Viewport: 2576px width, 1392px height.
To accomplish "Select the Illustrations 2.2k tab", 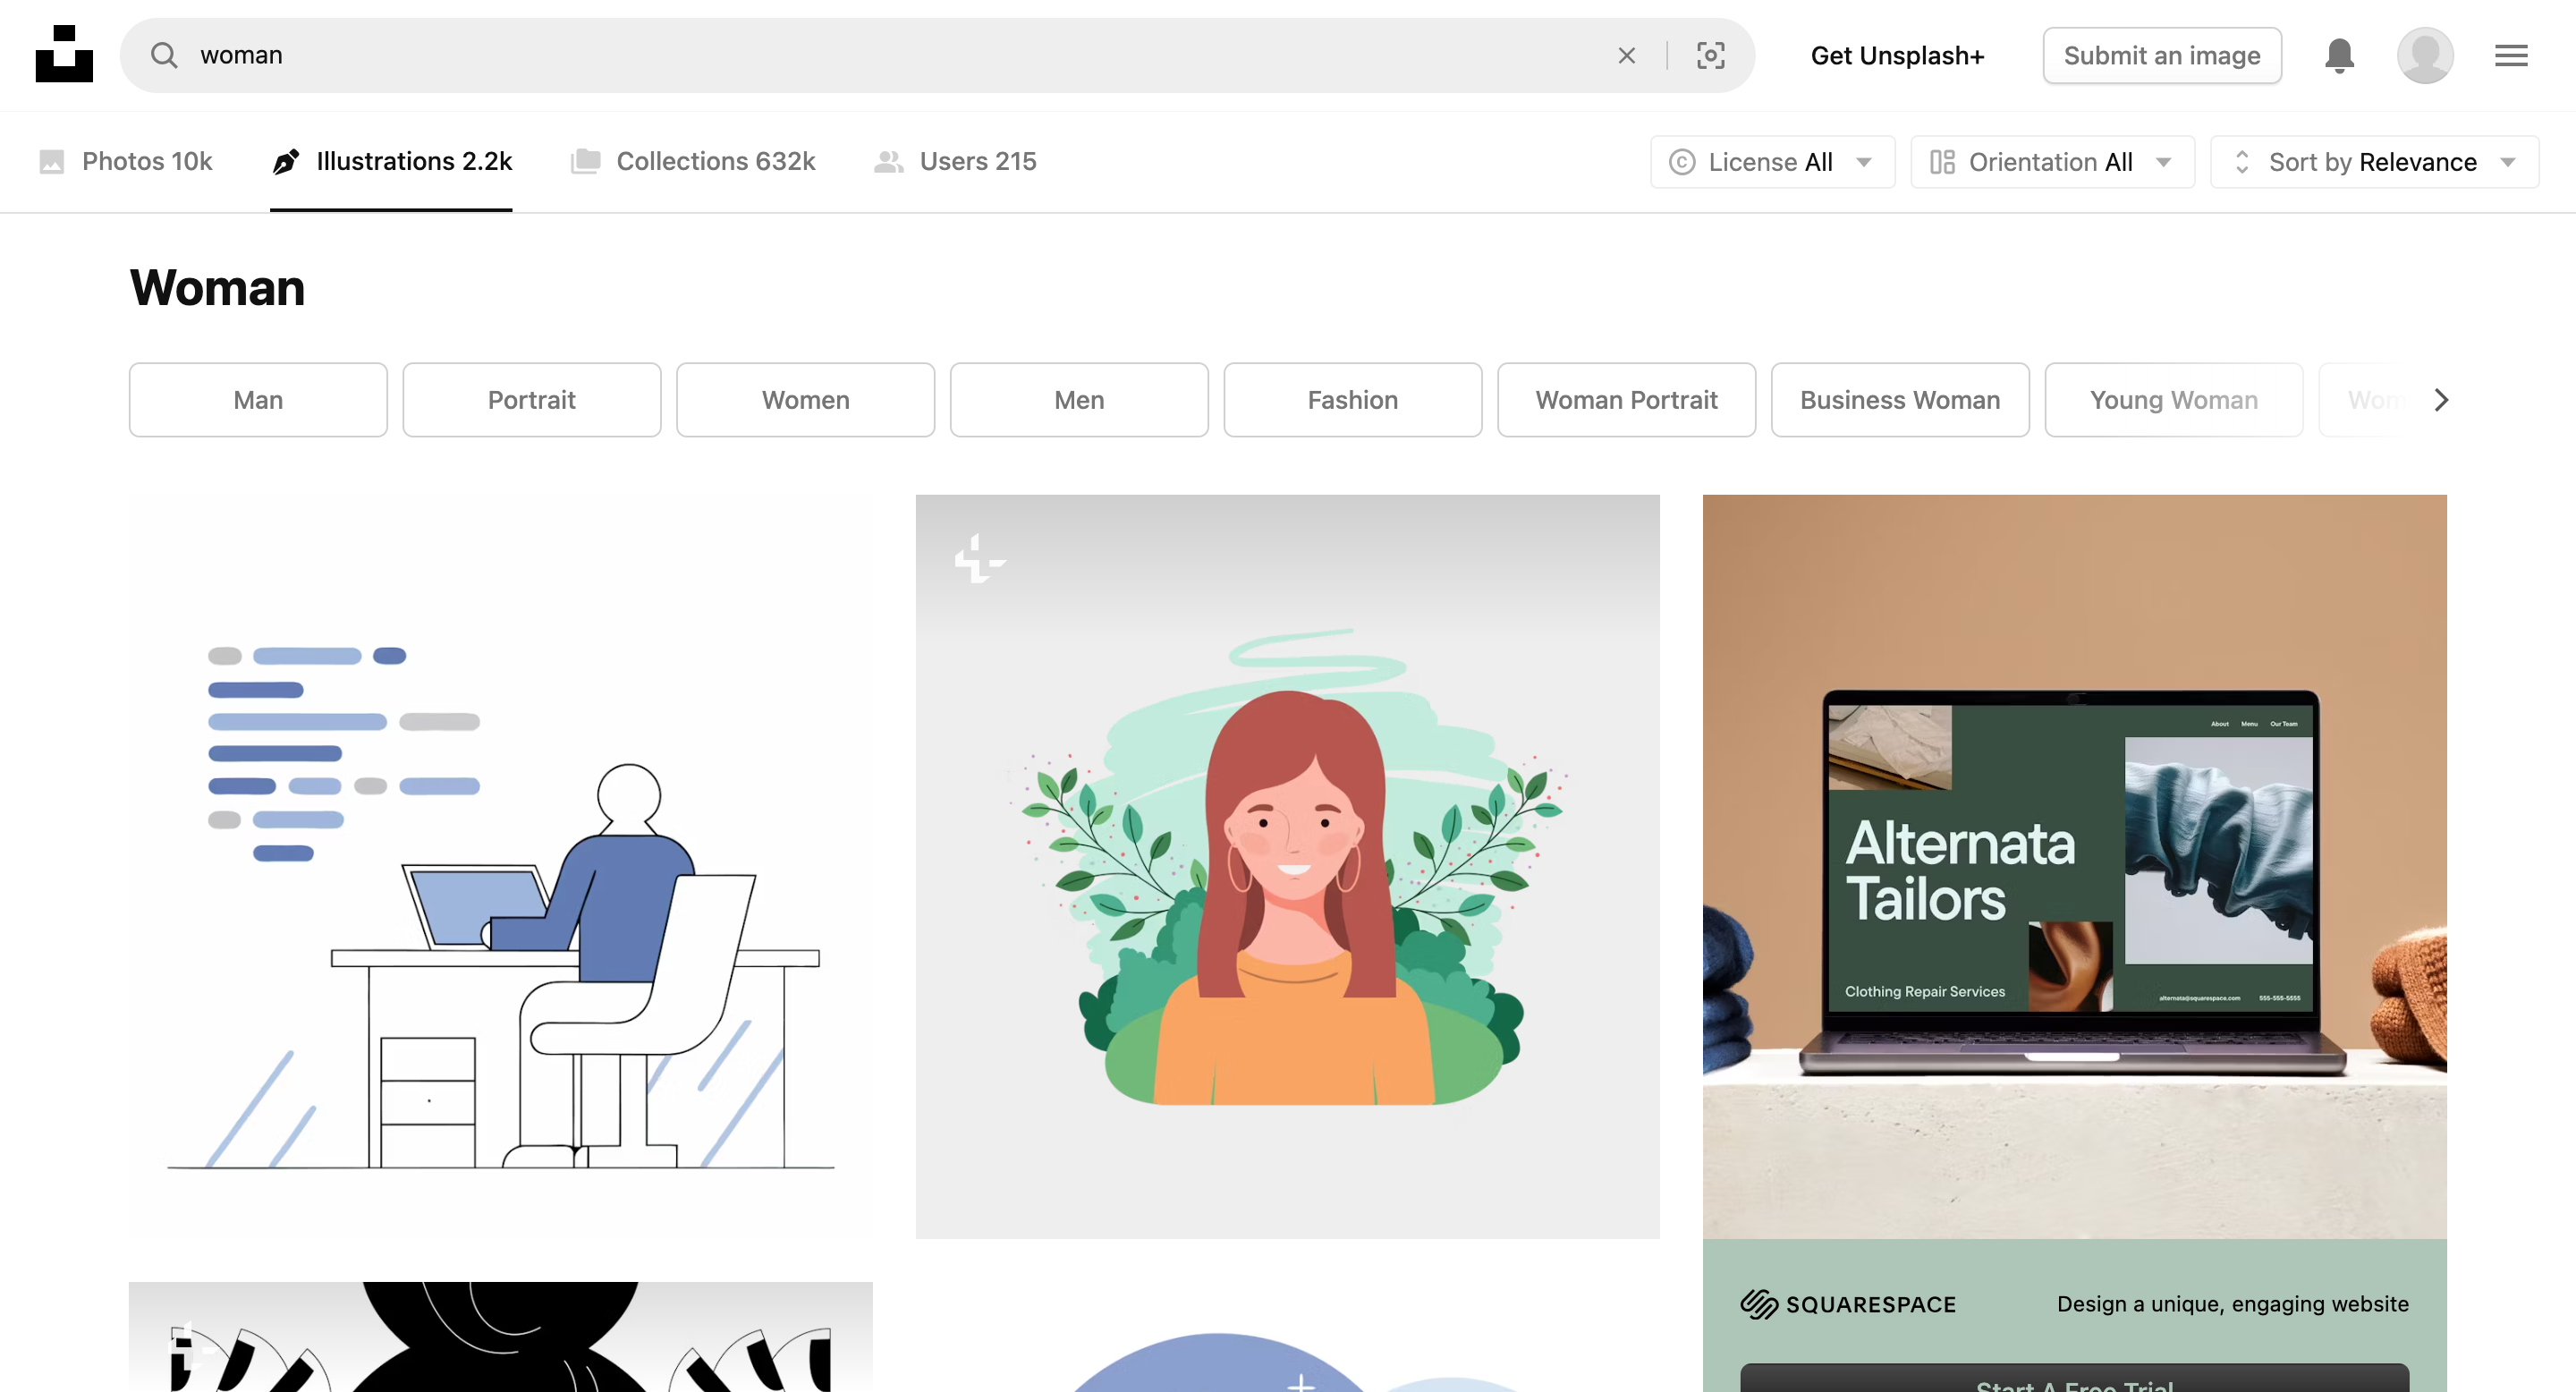I will (391, 161).
